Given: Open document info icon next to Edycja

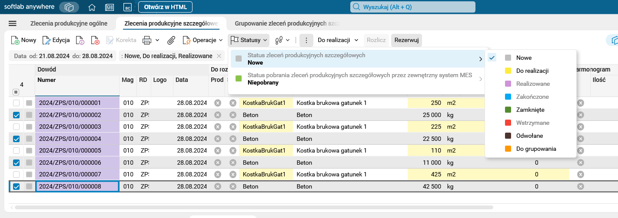Looking at the screenshot, I should (x=80, y=40).
